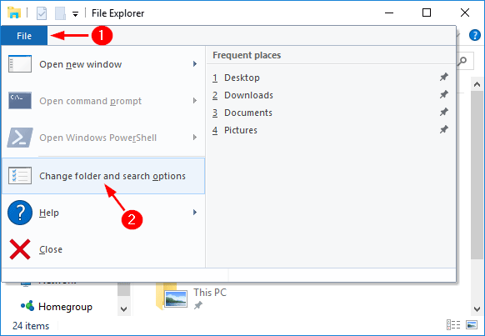
Task: Click the 24 items status text
Action: coord(31,326)
